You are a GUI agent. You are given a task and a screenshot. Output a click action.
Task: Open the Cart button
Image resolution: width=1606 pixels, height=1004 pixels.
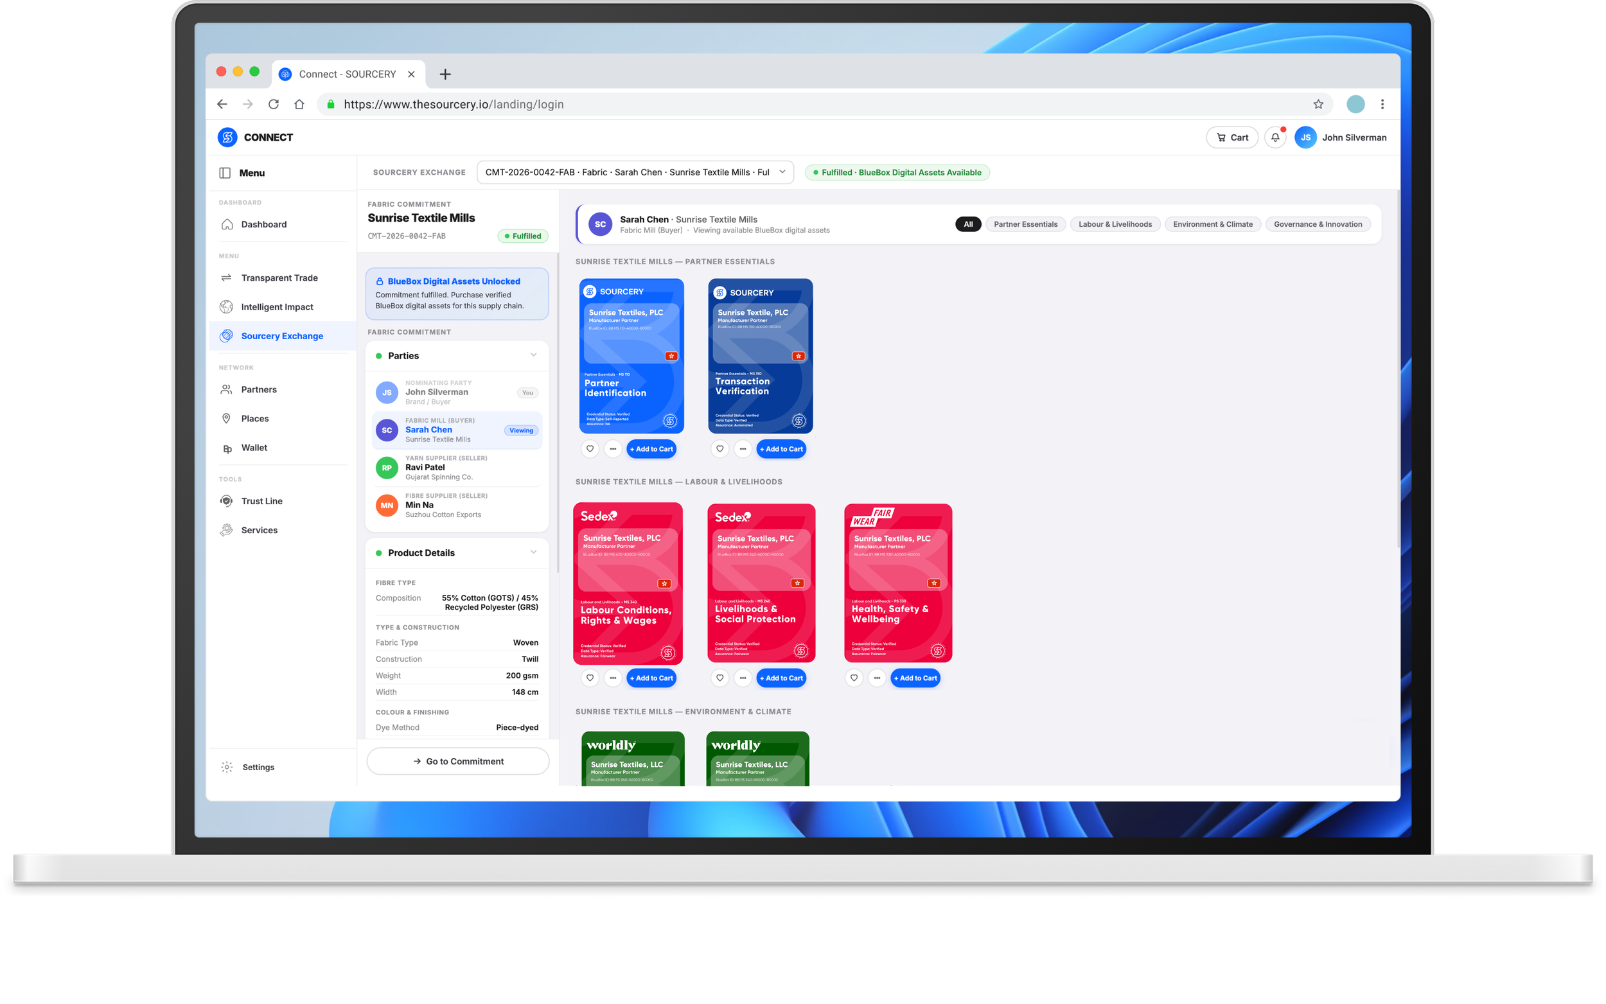pyautogui.click(x=1231, y=137)
